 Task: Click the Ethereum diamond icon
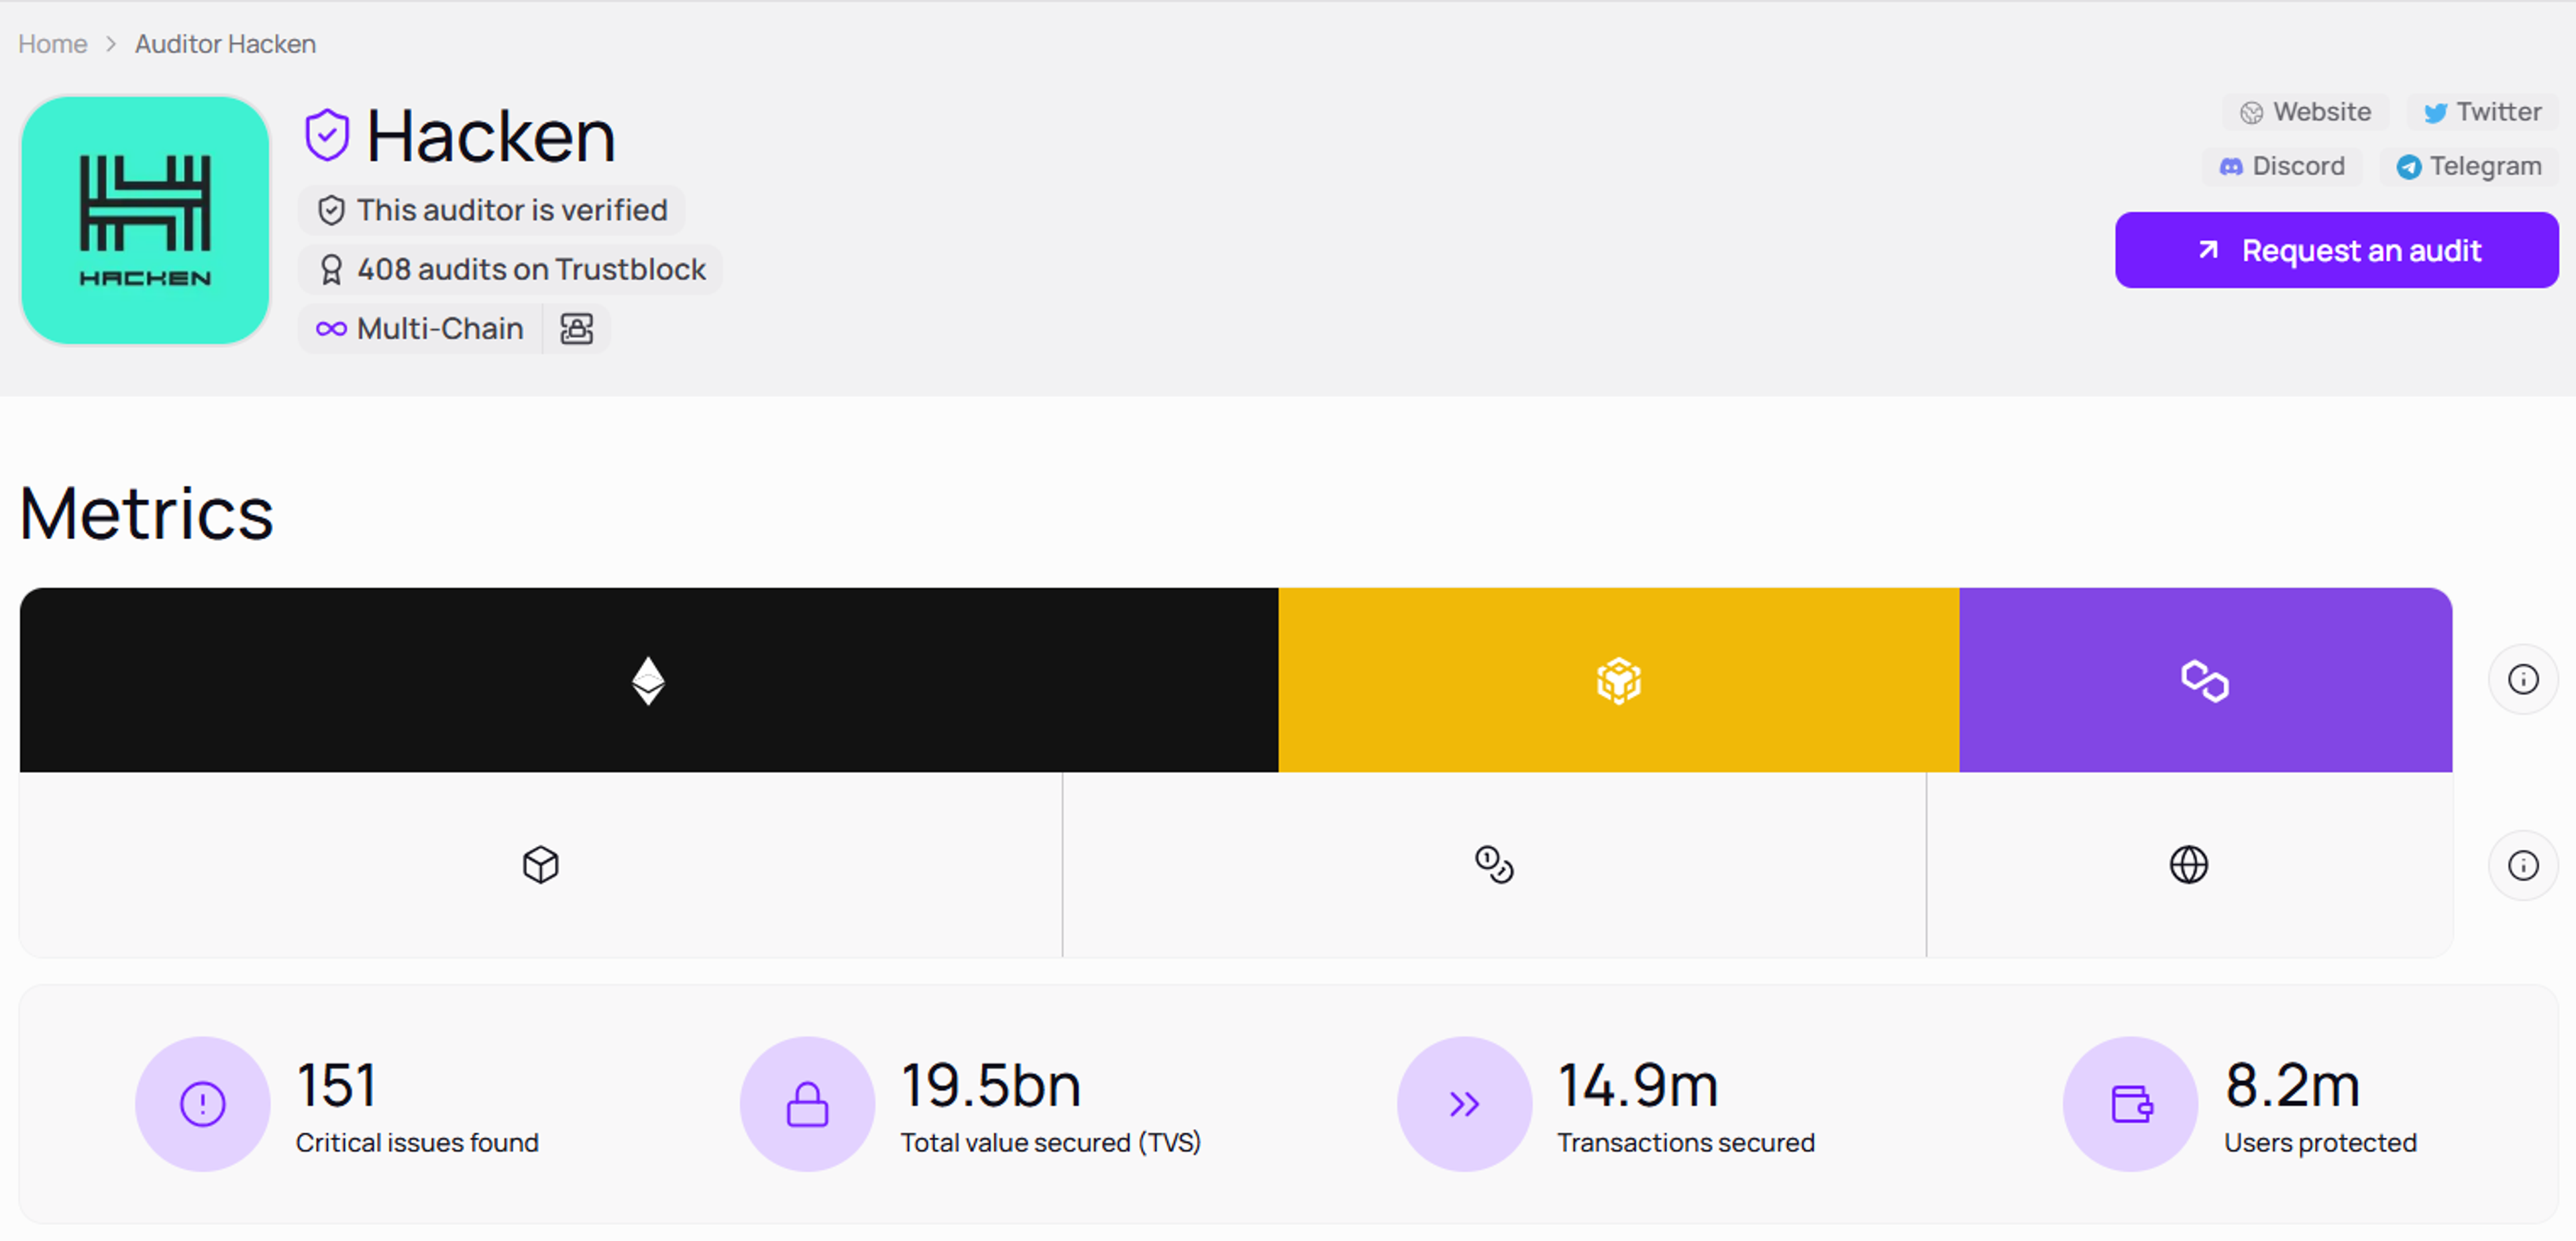(x=649, y=681)
